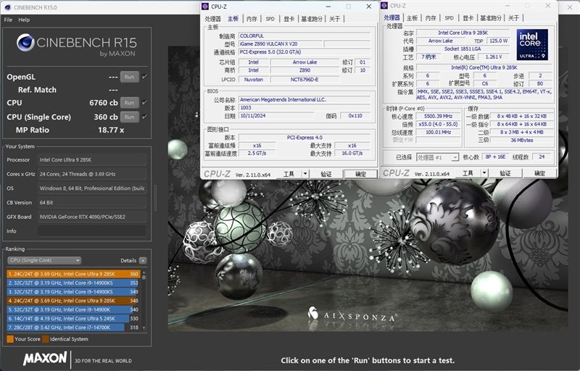Click the Intel Core Ultra 9 badge logo

pos(532,45)
